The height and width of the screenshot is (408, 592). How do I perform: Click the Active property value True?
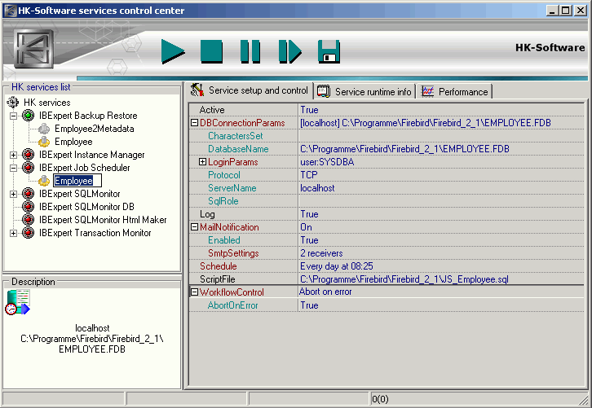pos(309,110)
